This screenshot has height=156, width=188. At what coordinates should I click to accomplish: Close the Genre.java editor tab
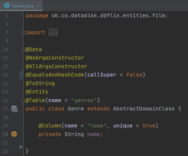38,5
